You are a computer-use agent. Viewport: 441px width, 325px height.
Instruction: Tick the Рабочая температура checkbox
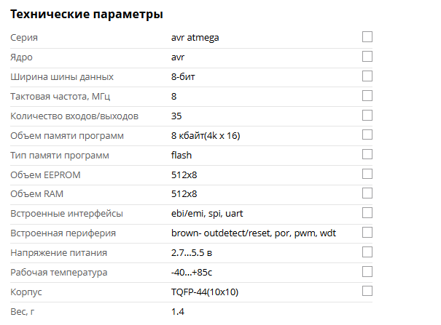click(x=367, y=272)
